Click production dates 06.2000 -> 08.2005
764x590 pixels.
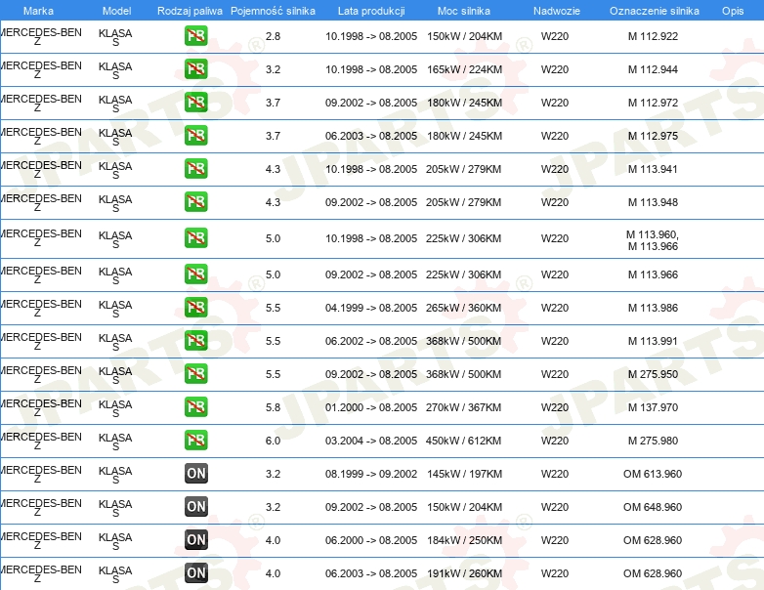click(x=371, y=540)
